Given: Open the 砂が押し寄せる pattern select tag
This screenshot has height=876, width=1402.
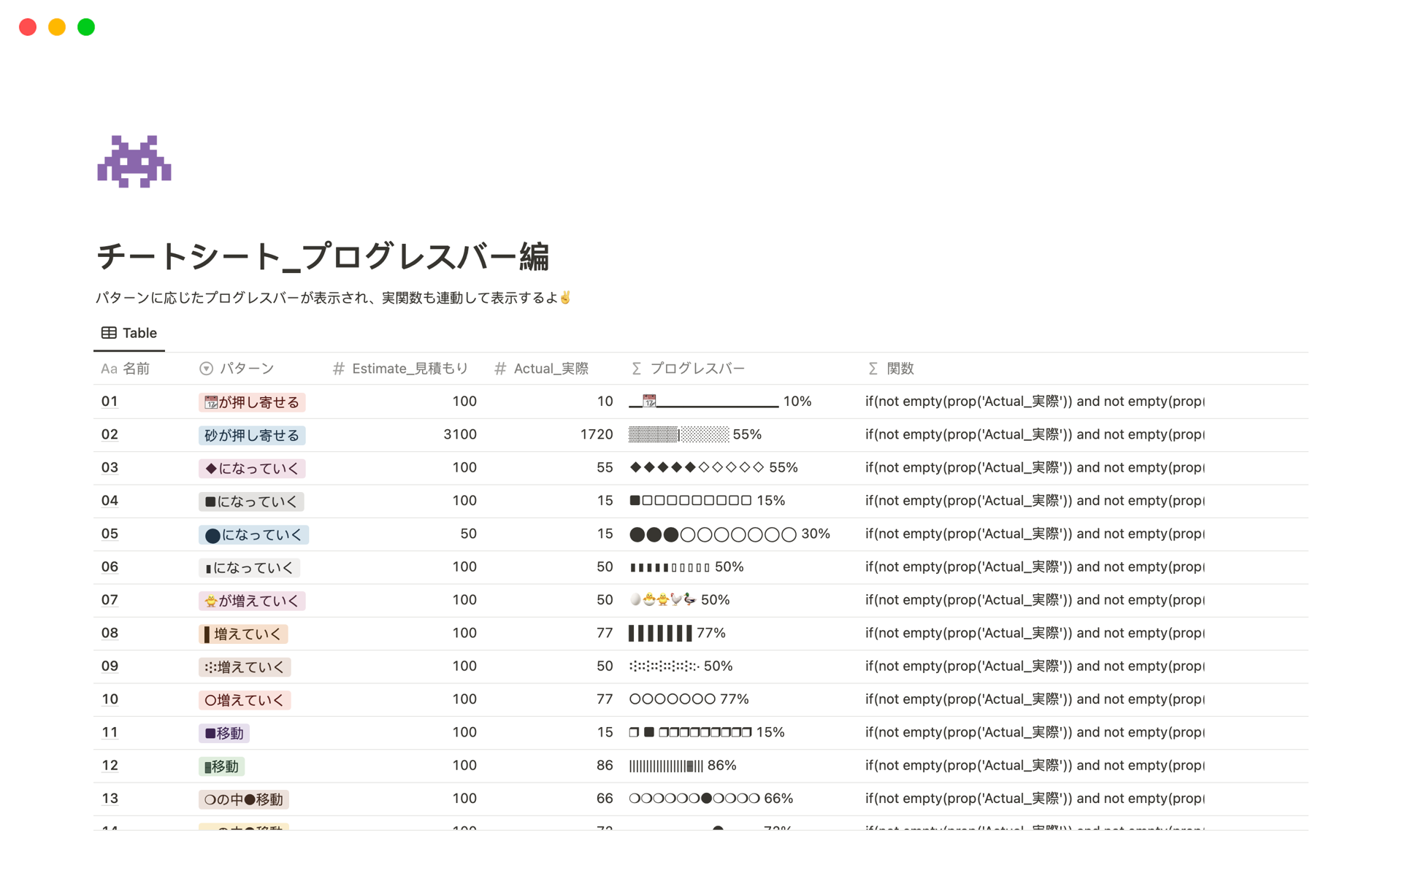Looking at the screenshot, I should point(252,436).
